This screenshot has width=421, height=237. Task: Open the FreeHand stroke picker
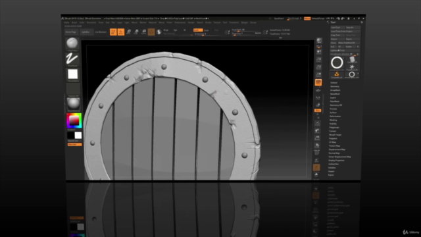[72, 59]
